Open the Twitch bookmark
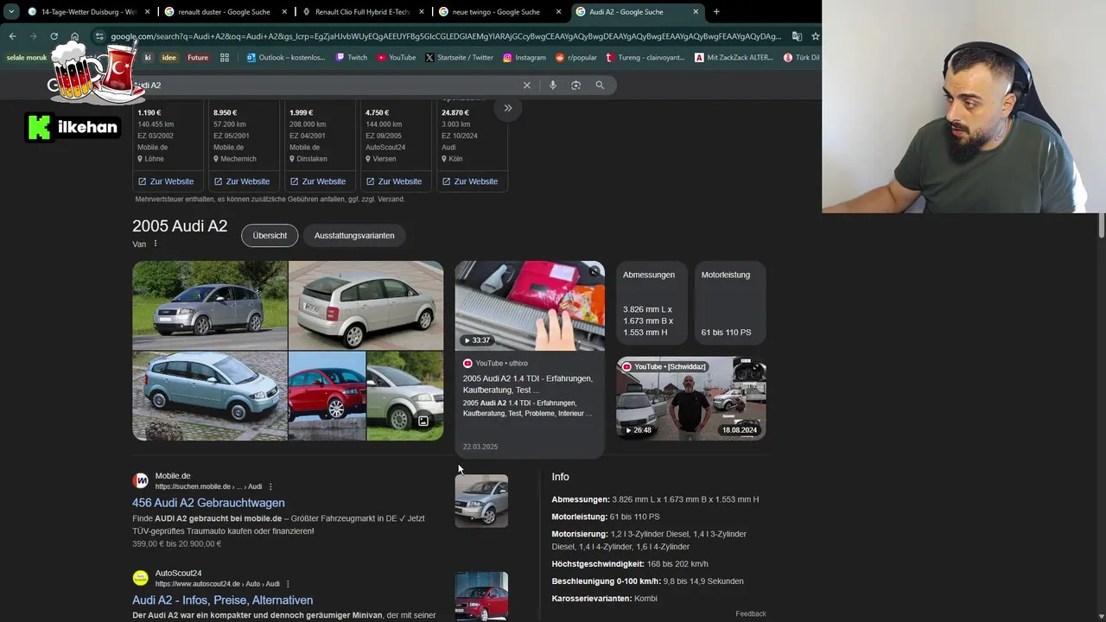Image resolution: width=1106 pixels, height=622 pixels. tap(351, 58)
